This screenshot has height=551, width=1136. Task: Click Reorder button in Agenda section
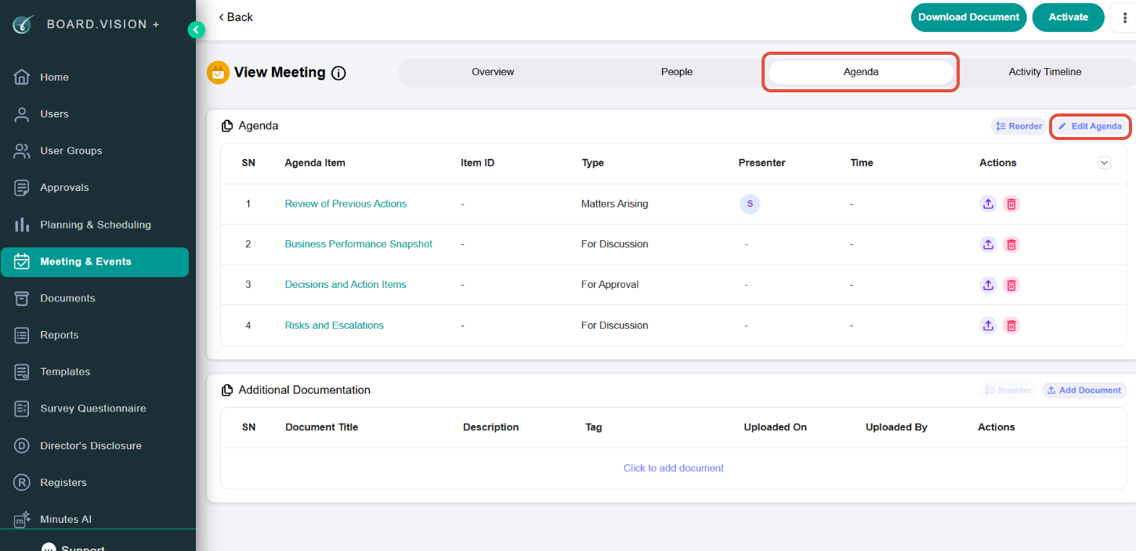point(1018,126)
